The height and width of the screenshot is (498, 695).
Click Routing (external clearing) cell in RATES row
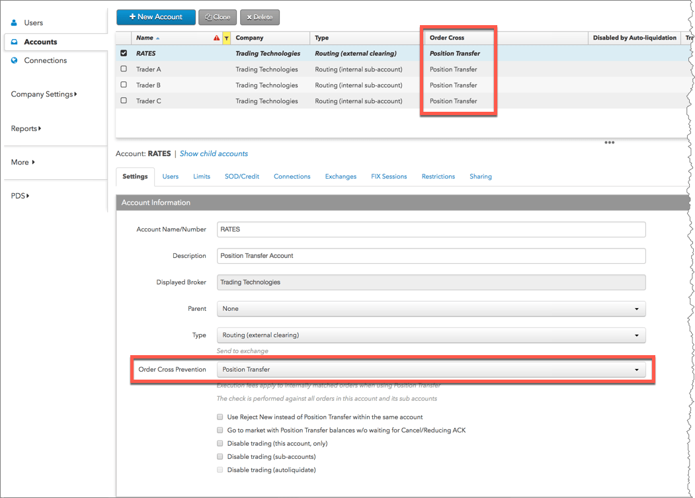(x=356, y=53)
